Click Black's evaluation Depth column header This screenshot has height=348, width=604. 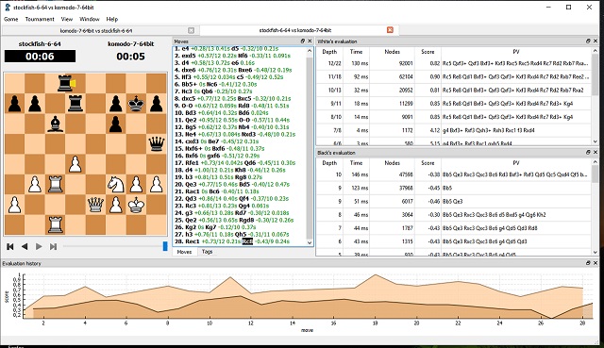point(329,163)
